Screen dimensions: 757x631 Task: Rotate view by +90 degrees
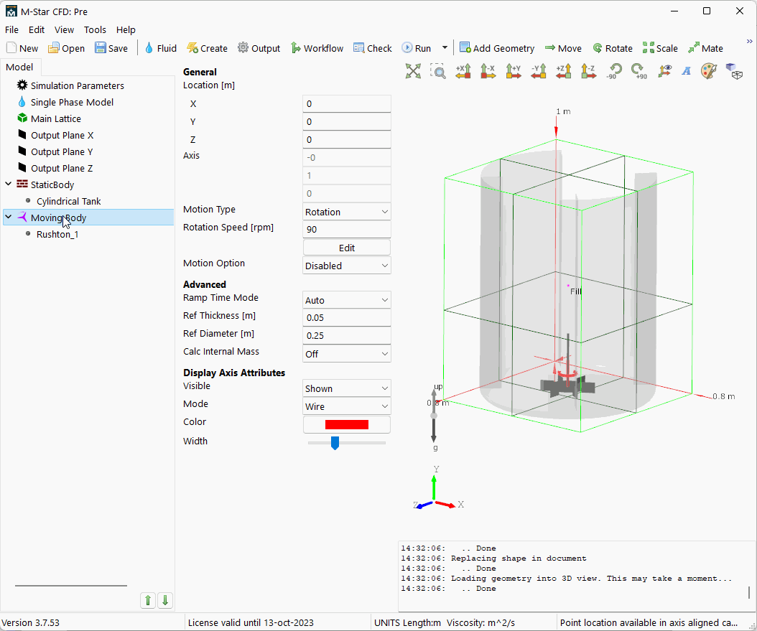coord(639,71)
